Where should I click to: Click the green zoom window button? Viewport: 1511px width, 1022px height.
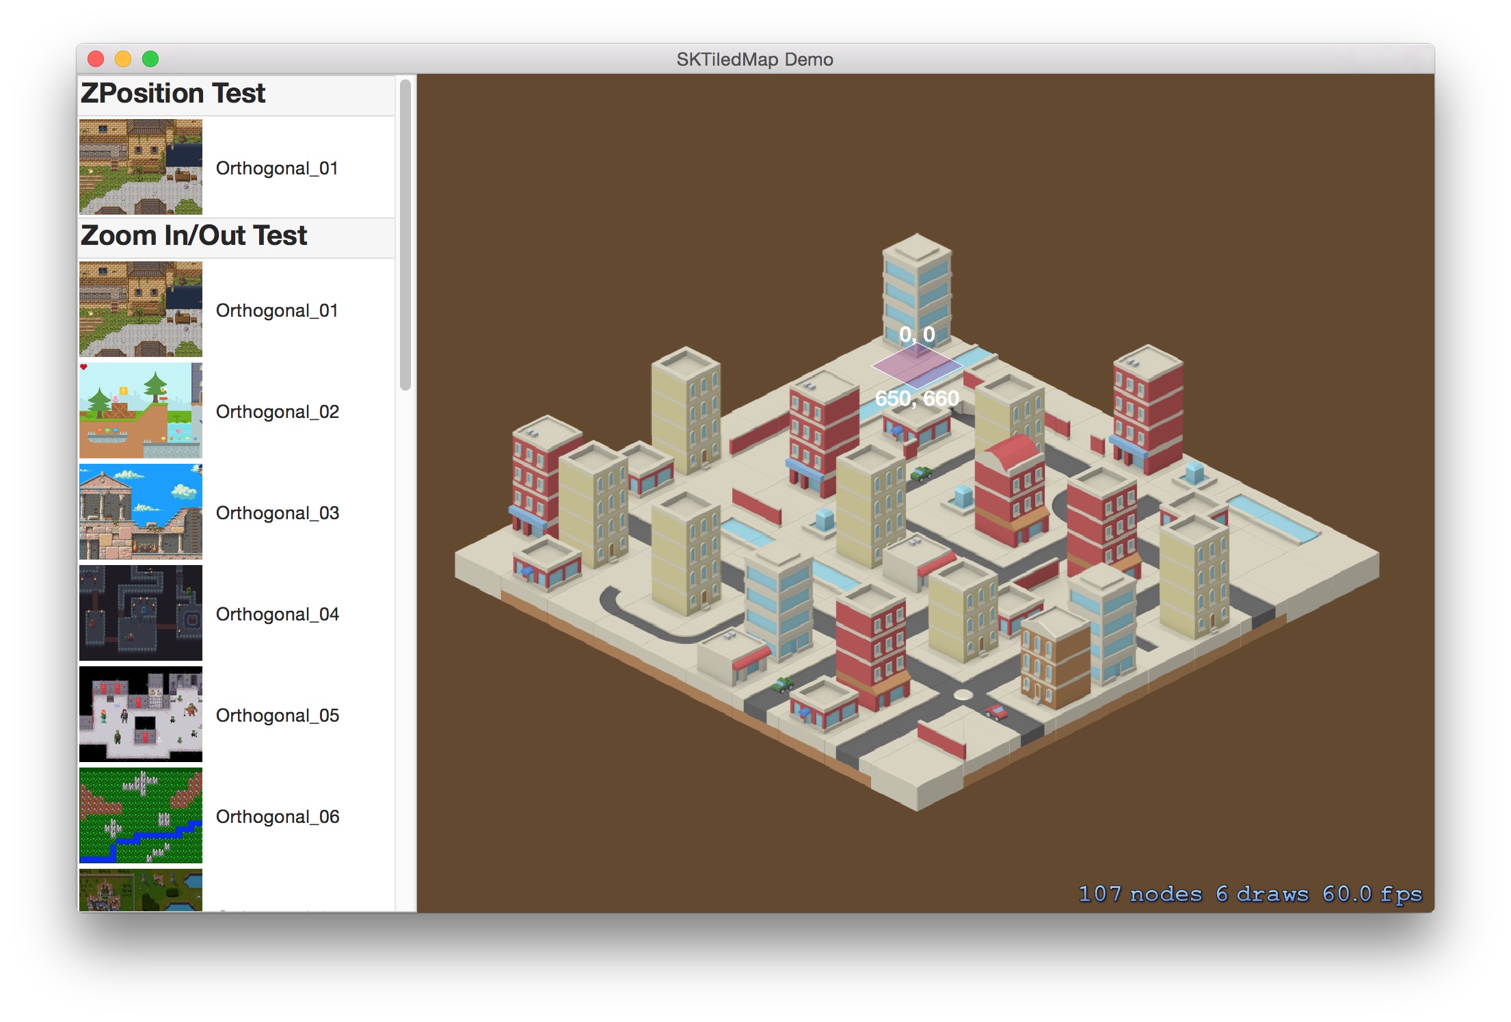coord(150,60)
